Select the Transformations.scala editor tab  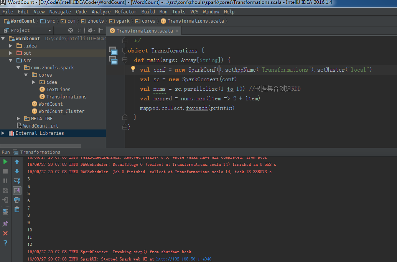(144, 31)
